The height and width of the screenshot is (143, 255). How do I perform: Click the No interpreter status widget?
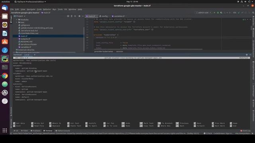pyautogui.click(x=243, y=133)
